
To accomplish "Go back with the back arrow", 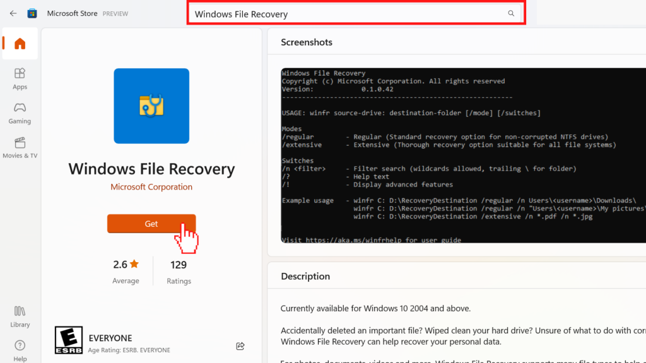I will pos(13,14).
